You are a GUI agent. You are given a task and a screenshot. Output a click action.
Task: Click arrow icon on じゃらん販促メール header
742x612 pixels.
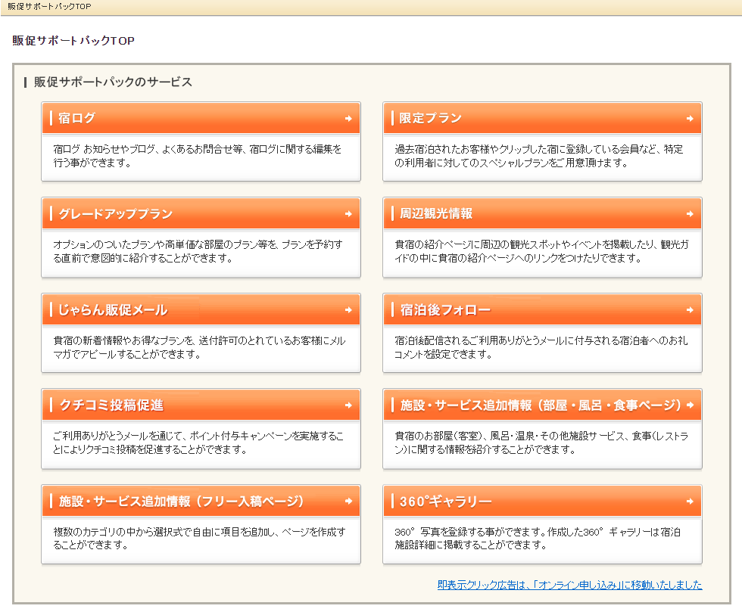[348, 310]
